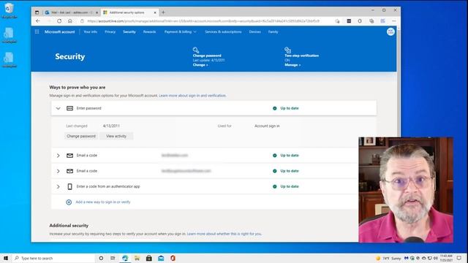Click Add a new way to sign in or verify
The height and width of the screenshot is (263, 468).
[103, 202]
